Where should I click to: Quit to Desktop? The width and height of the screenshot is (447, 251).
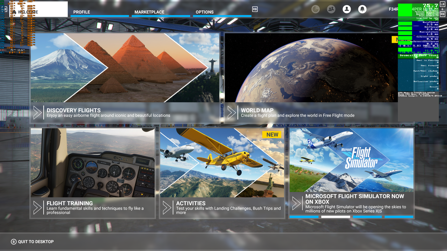[x=36, y=242]
